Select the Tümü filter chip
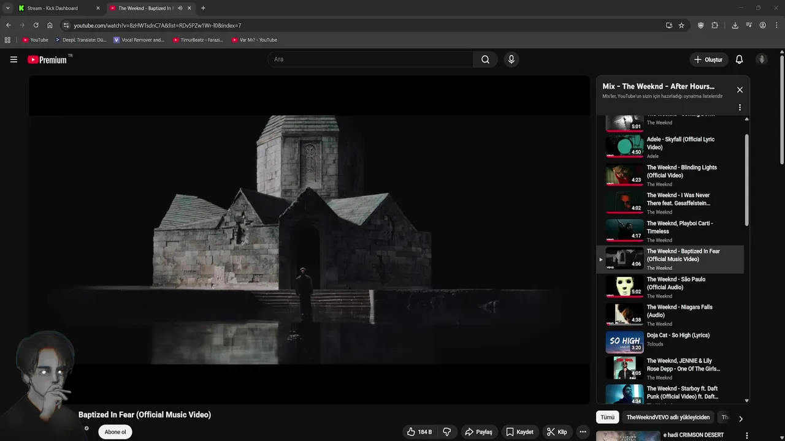 tap(607, 417)
